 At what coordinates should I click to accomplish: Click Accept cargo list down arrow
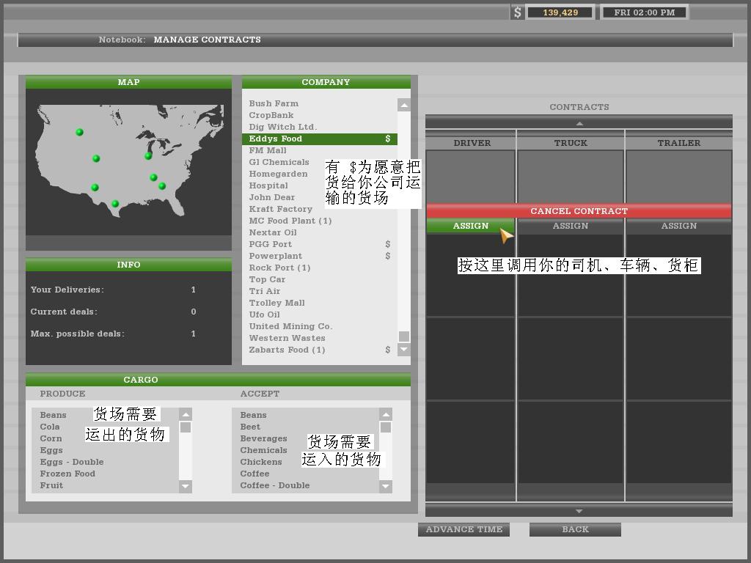click(x=385, y=485)
